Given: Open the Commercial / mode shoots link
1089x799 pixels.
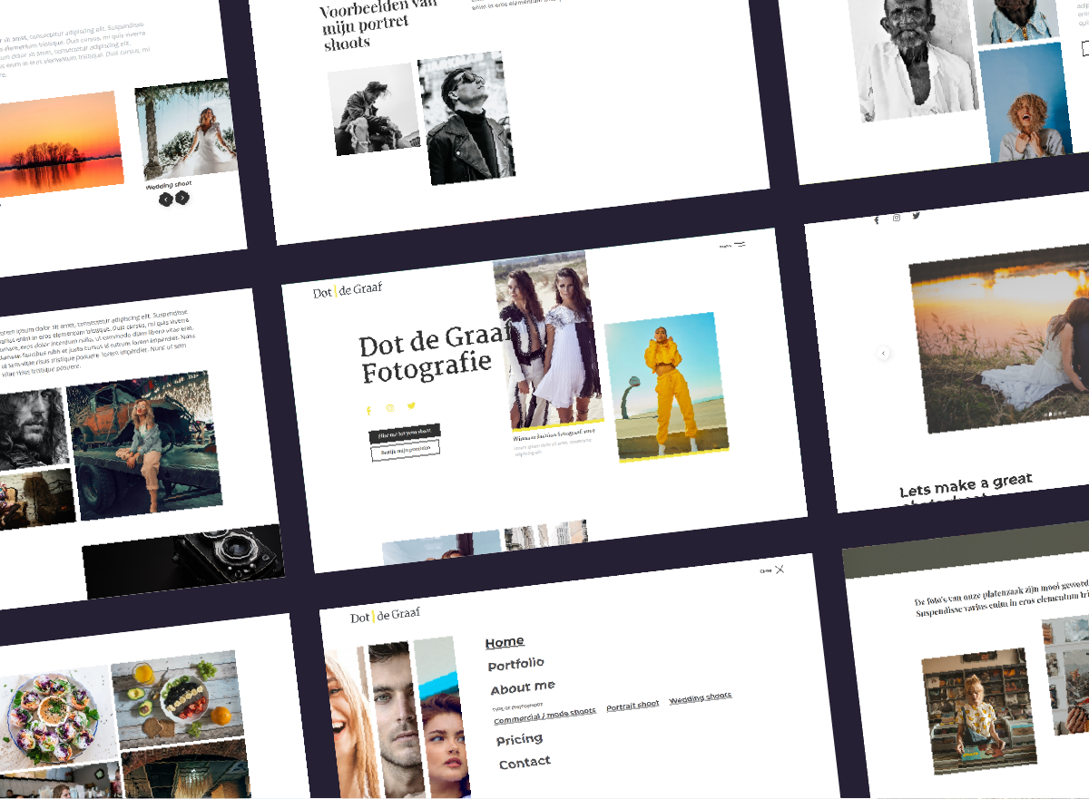Looking at the screenshot, I should click(x=544, y=716).
